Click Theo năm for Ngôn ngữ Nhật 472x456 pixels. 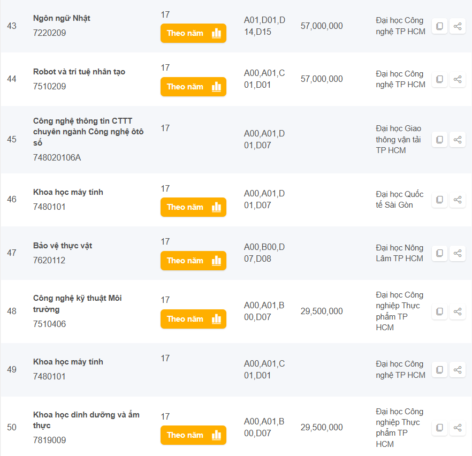point(193,33)
